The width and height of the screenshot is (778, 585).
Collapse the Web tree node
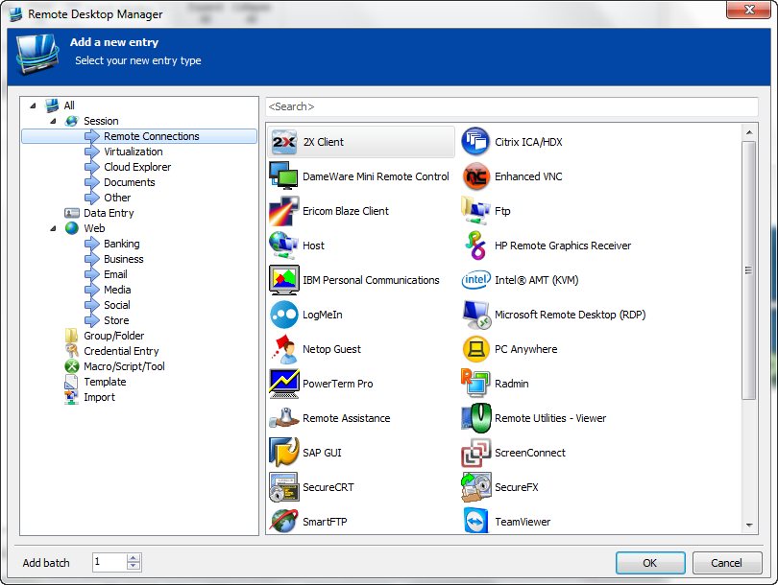pos(53,228)
